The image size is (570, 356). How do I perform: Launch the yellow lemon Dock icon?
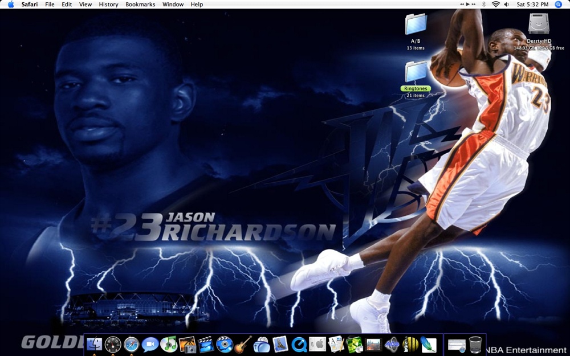[x=410, y=344]
